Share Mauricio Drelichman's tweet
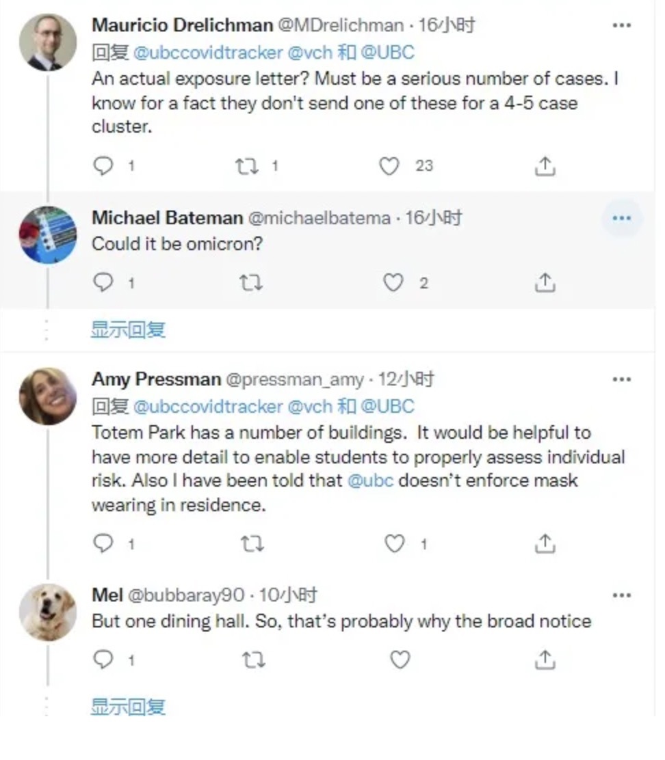This screenshot has width=665, height=760. 544,166
